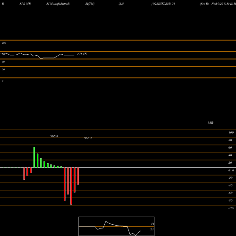The width and height of the screenshot is (236, 236).
Task: Click the 'SI & MR' header text
Action: pyautogui.click(x=25, y=4)
